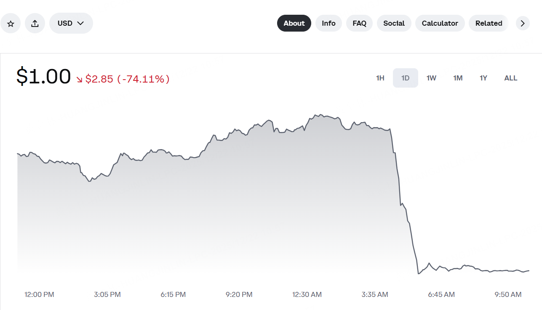
Task: Click the star favorite icon
Action: coord(11,24)
